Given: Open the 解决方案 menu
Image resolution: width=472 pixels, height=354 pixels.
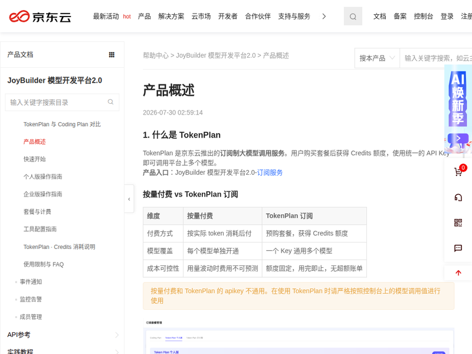Looking at the screenshot, I should (171, 17).
